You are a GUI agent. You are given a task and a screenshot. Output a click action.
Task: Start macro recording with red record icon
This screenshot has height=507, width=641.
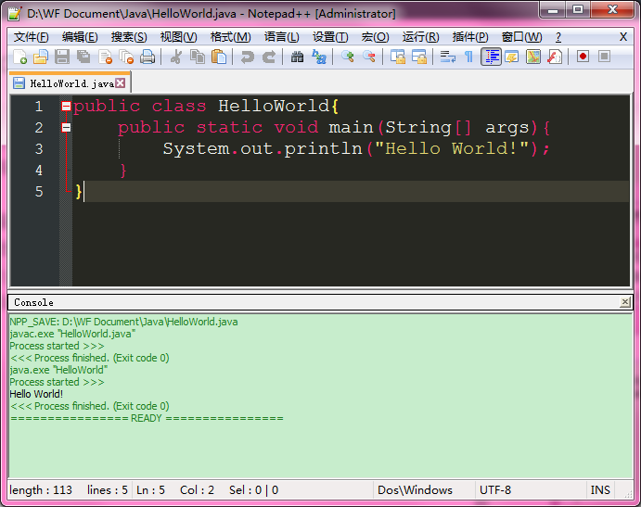coord(583,57)
